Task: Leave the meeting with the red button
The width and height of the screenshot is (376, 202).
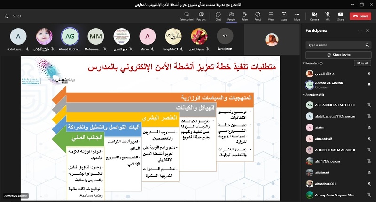Action: (361, 16)
